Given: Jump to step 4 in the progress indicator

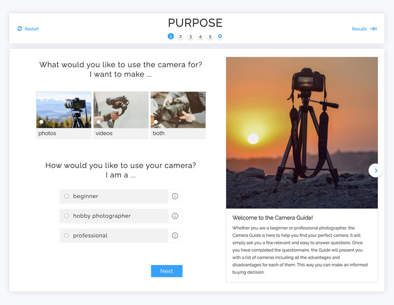Looking at the screenshot, I should coord(200,37).
